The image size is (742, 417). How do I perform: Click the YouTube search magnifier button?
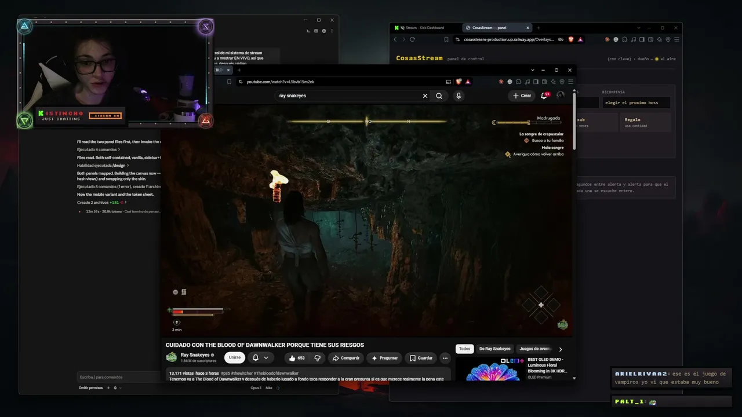[x=439, y=96]
